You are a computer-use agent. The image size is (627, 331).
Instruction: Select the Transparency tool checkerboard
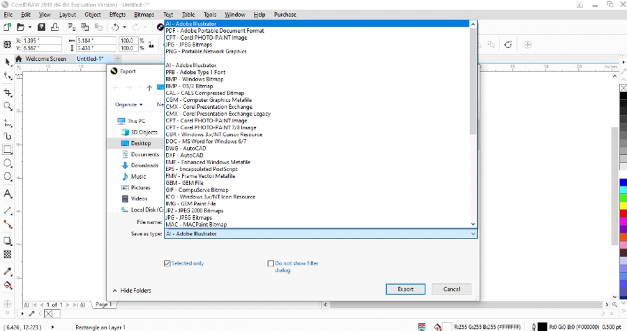[x=8, y=255]
